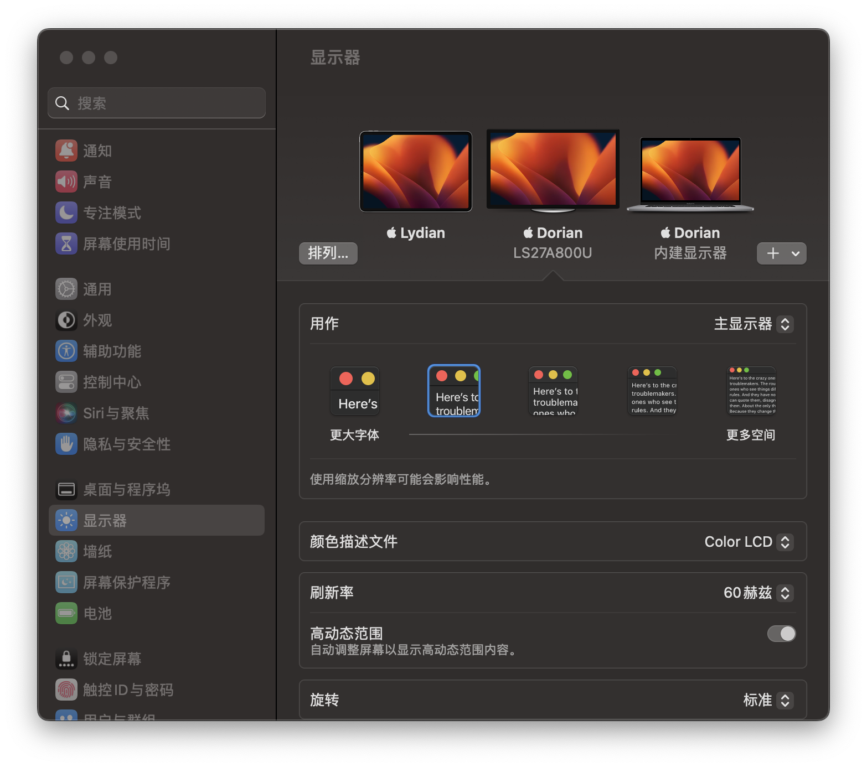This screenshot has height=767, width=867.
Task: Open 辅助功能 accessibility icon
Action: [66, 351]
